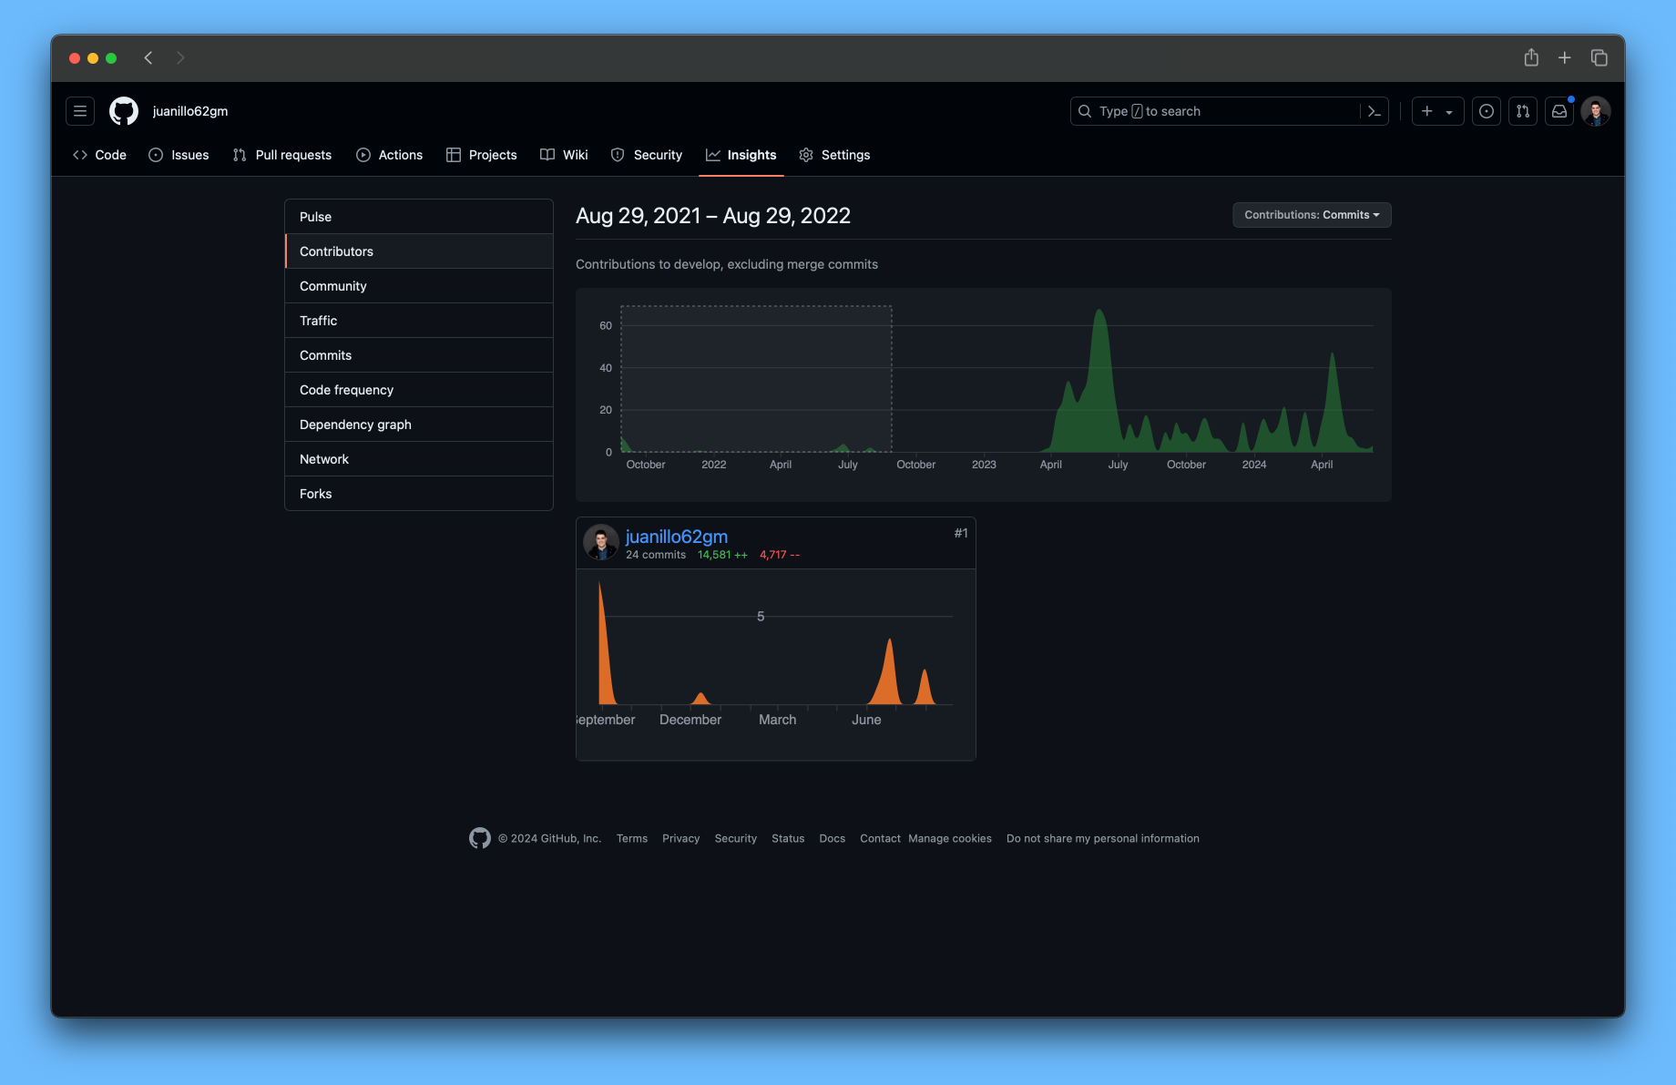Click the Terms link in the footer

631,838
